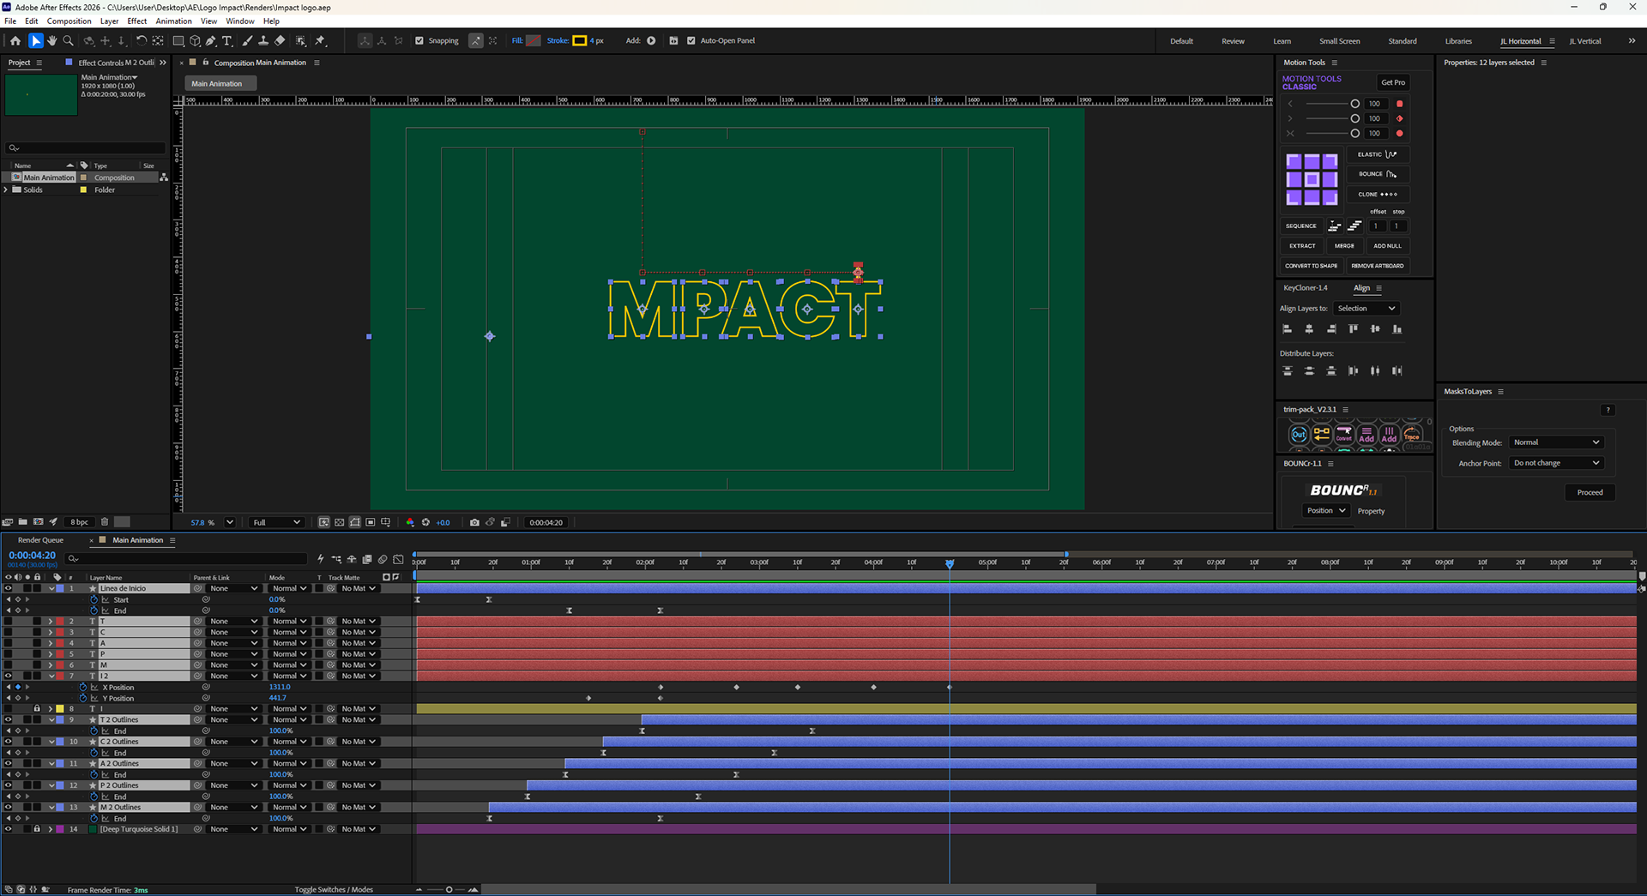Take a snapshot with the camera icon

pyautogui.click(x=474, y=522)
